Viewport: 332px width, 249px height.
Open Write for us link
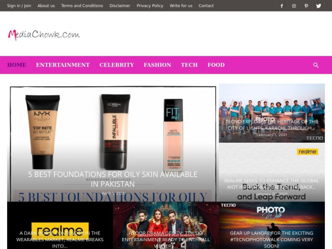coord(181,6)
